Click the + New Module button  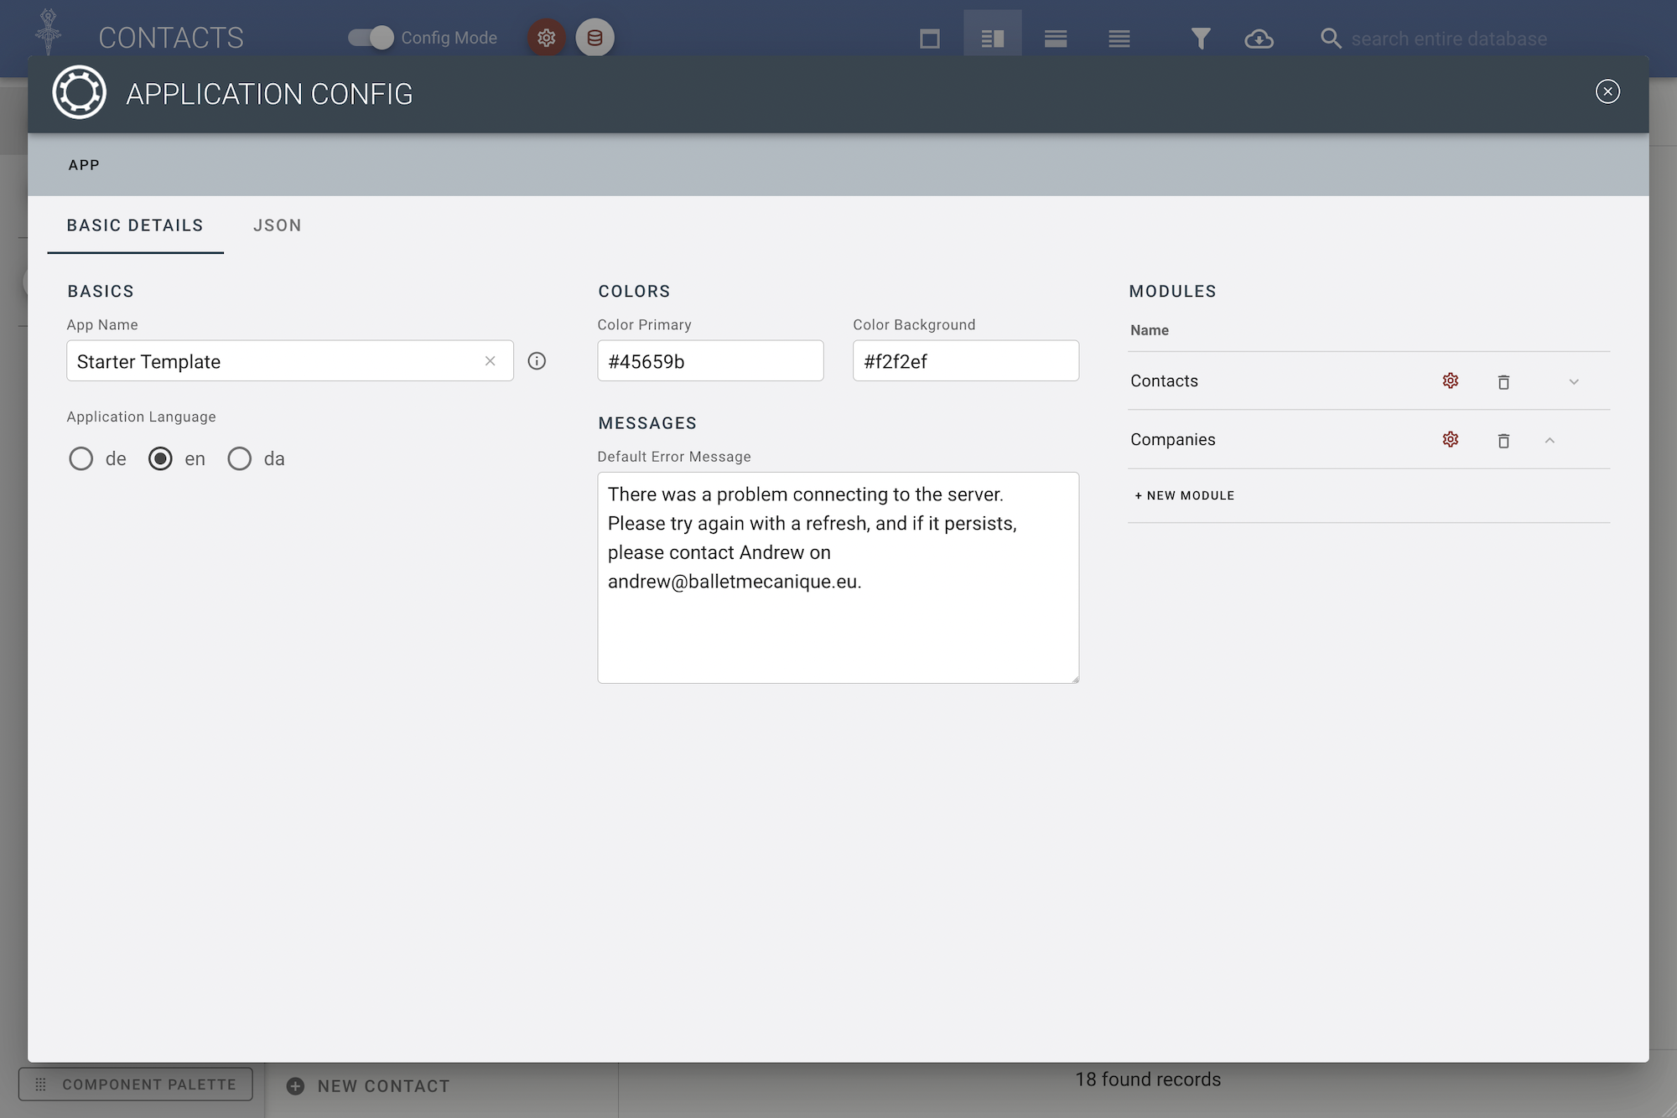(x=1184, y=495)
